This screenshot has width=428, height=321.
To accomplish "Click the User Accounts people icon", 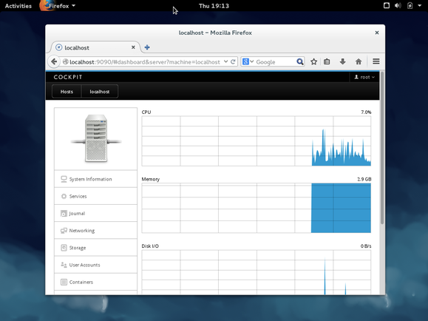I will coord(64,265).
